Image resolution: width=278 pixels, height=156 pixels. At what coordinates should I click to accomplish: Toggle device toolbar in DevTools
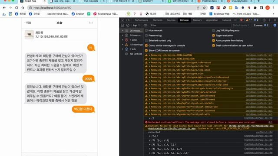(128, 20)
